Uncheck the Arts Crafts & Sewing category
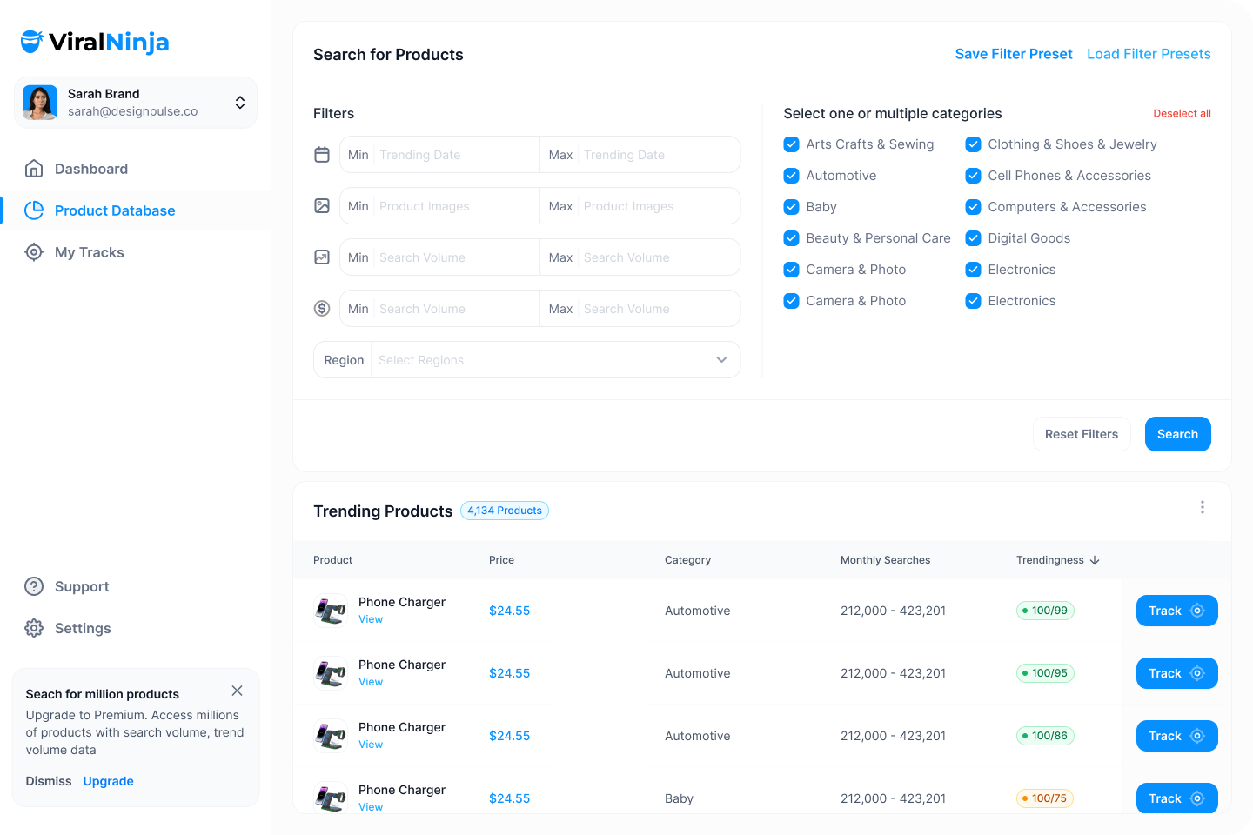Viewport: 1253px width, 835px height. 791,144
